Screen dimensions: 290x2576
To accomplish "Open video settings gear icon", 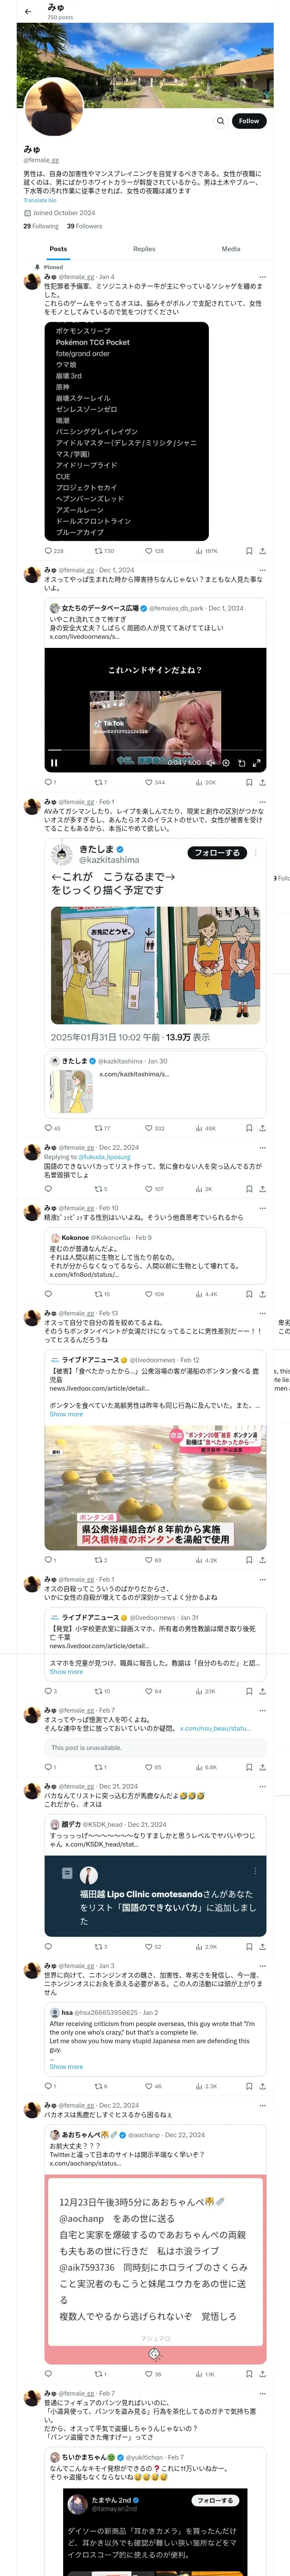I will pos(226,763).
